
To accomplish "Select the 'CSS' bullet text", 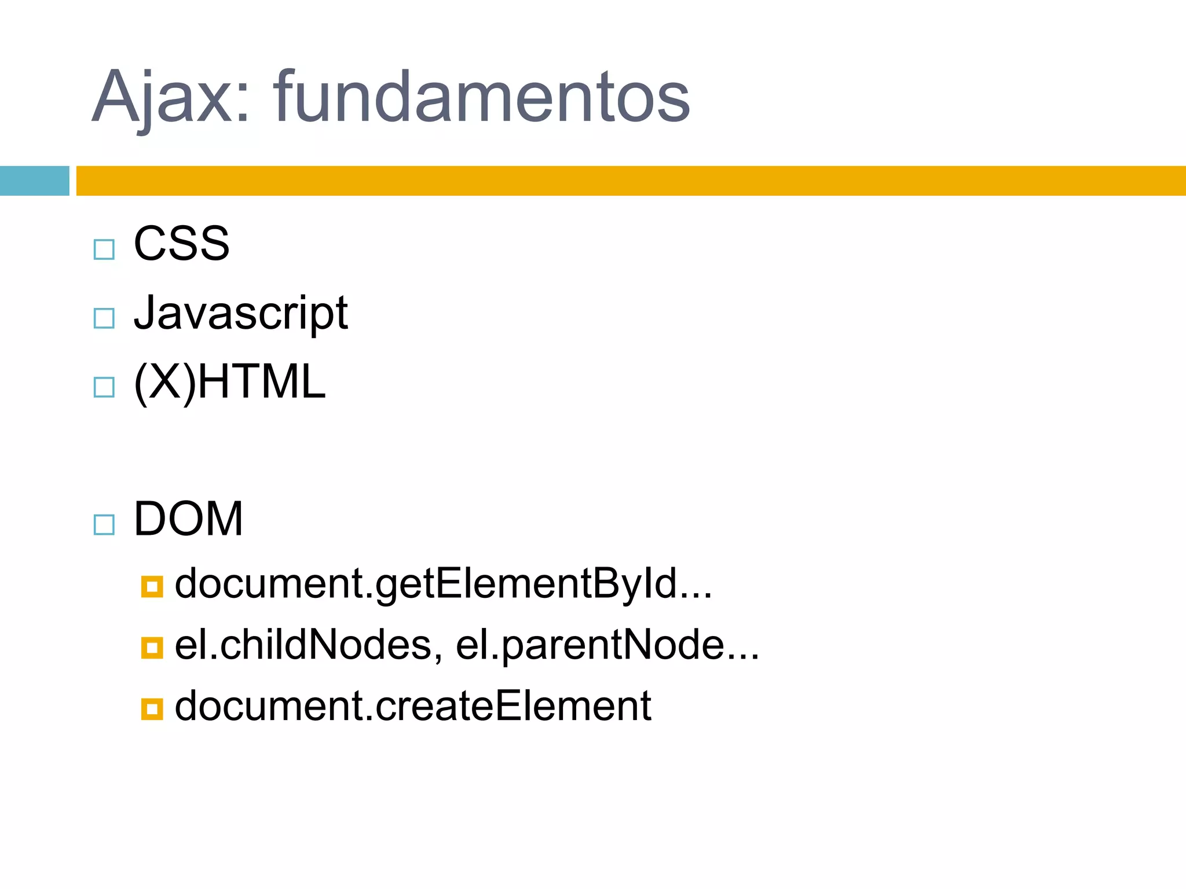I will [x=182, y=243].
